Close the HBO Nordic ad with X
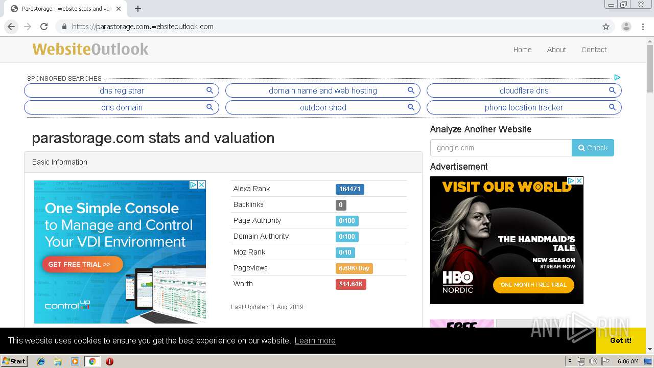Screen dimensions: 654x368 [579, 180]
